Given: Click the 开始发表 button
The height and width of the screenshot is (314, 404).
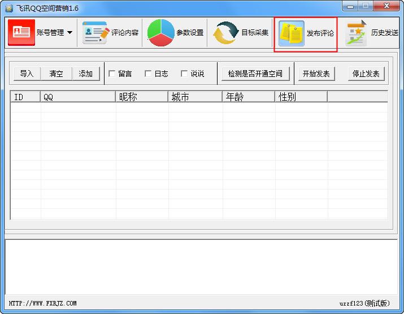Looking at the screenshot, I should point(316,74).
